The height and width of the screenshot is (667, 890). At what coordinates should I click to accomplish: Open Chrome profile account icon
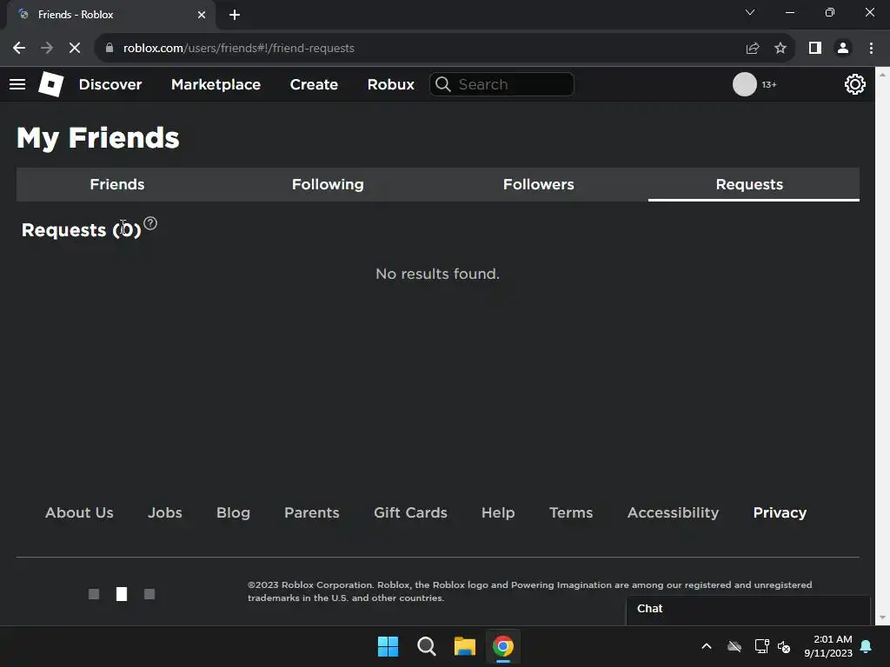[843, 49]
